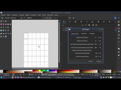The image size is (121, 90).
Task: Enable overlap for tiled printing checkbox
Action: pyautogui.click(x=71, y=50)
